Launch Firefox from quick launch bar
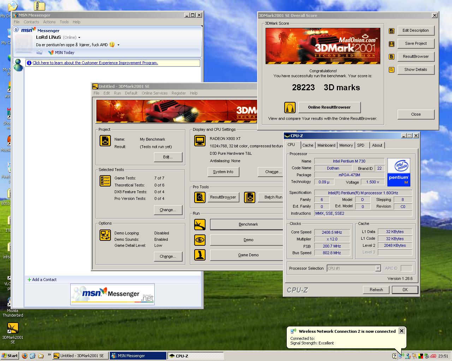The image size is (452, 361). pyautogui.click(x=24, y=356)
